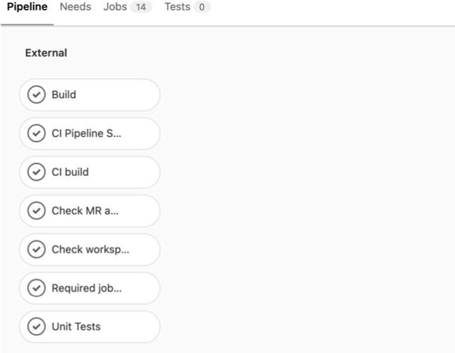The width and height of the screenshot is (455, 353).
Task: Open the Check worksp... job label
Action: [90, 249]
